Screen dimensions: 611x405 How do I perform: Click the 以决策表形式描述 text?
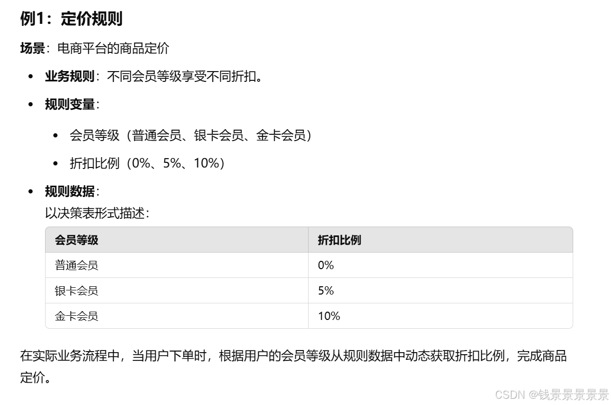pyautogui.click(x=97, y=213)
